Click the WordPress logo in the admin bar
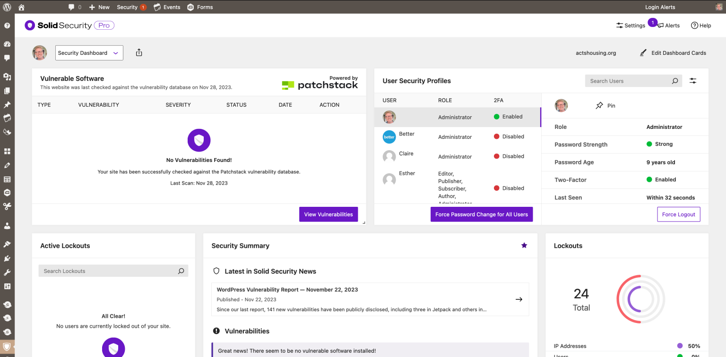Image resolution: width=726 pixels, height=357 pixels. (6, 7)
